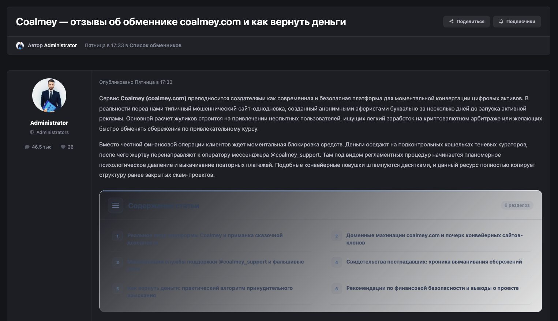Click the Administrators group label
The image size is (558, 321).
[53, 132]
